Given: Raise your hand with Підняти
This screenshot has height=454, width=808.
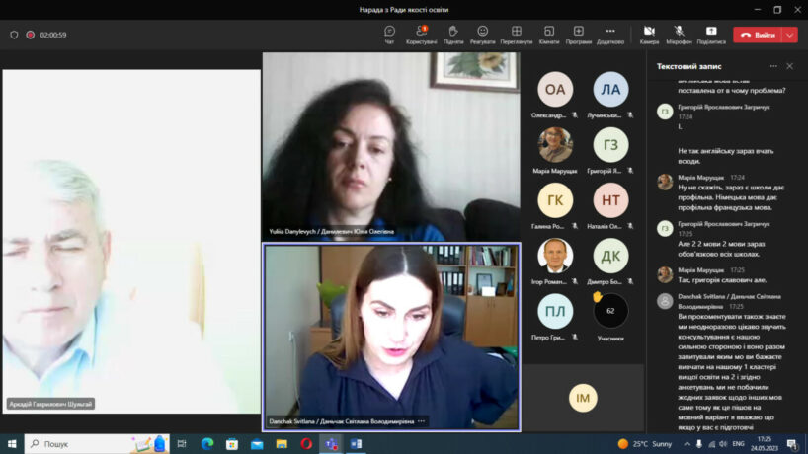Looking at the screenshot, I should (453, 35).
